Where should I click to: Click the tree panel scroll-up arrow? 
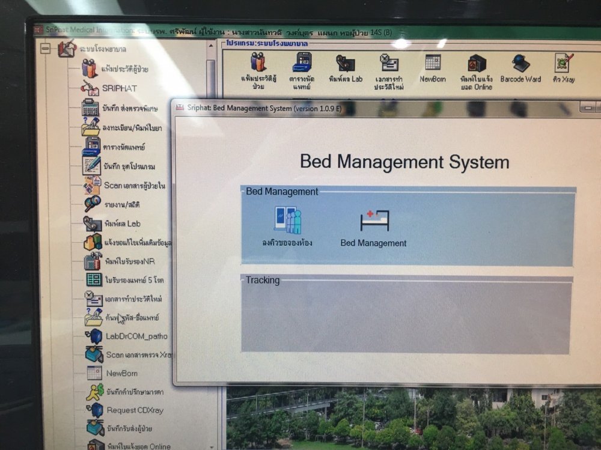[211, 46]
